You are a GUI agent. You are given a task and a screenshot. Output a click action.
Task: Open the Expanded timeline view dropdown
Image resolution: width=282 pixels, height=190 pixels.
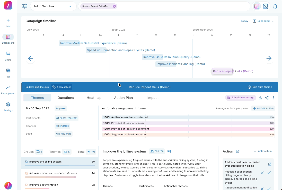(263, 21)
